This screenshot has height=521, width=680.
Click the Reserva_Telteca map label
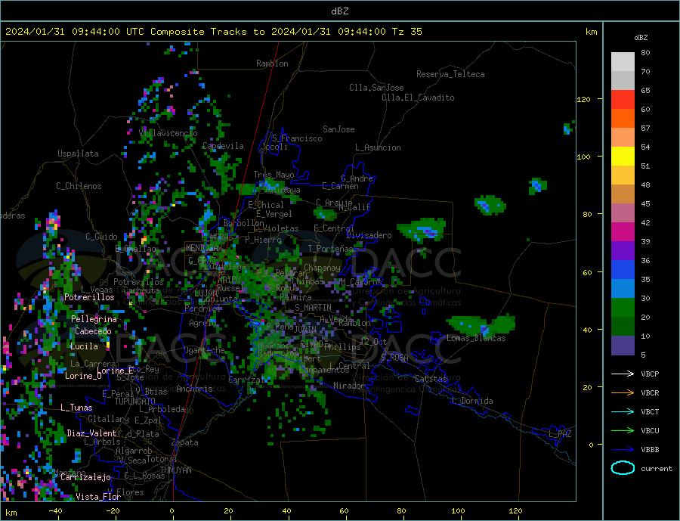coord(450,74)
